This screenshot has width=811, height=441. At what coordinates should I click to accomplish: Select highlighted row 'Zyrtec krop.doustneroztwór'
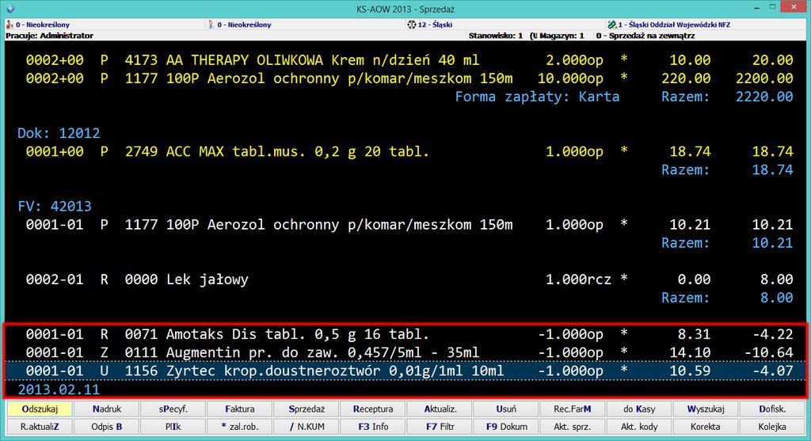pos(405,371)
